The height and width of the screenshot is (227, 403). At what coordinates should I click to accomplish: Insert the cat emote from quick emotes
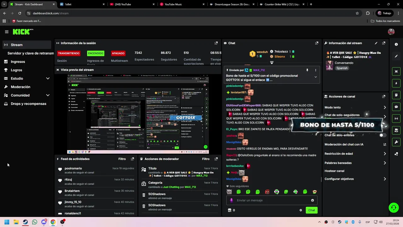point(229,192)
